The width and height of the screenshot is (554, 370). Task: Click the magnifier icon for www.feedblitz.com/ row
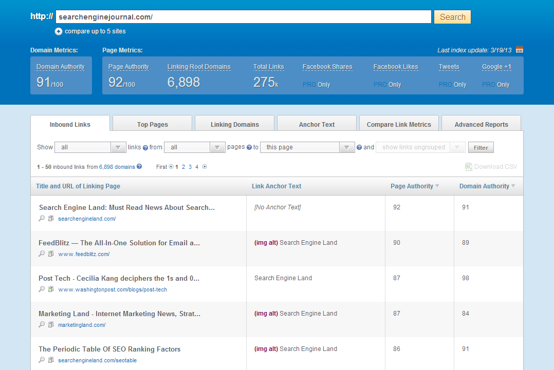click(42, 254)
